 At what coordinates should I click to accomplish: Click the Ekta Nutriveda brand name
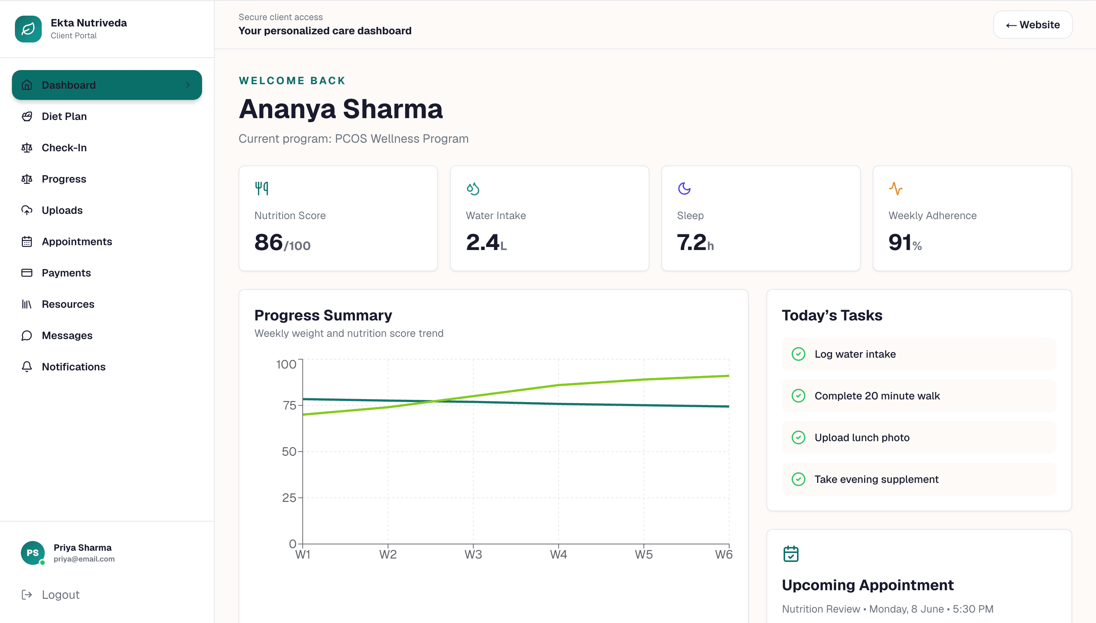[89, 23]
